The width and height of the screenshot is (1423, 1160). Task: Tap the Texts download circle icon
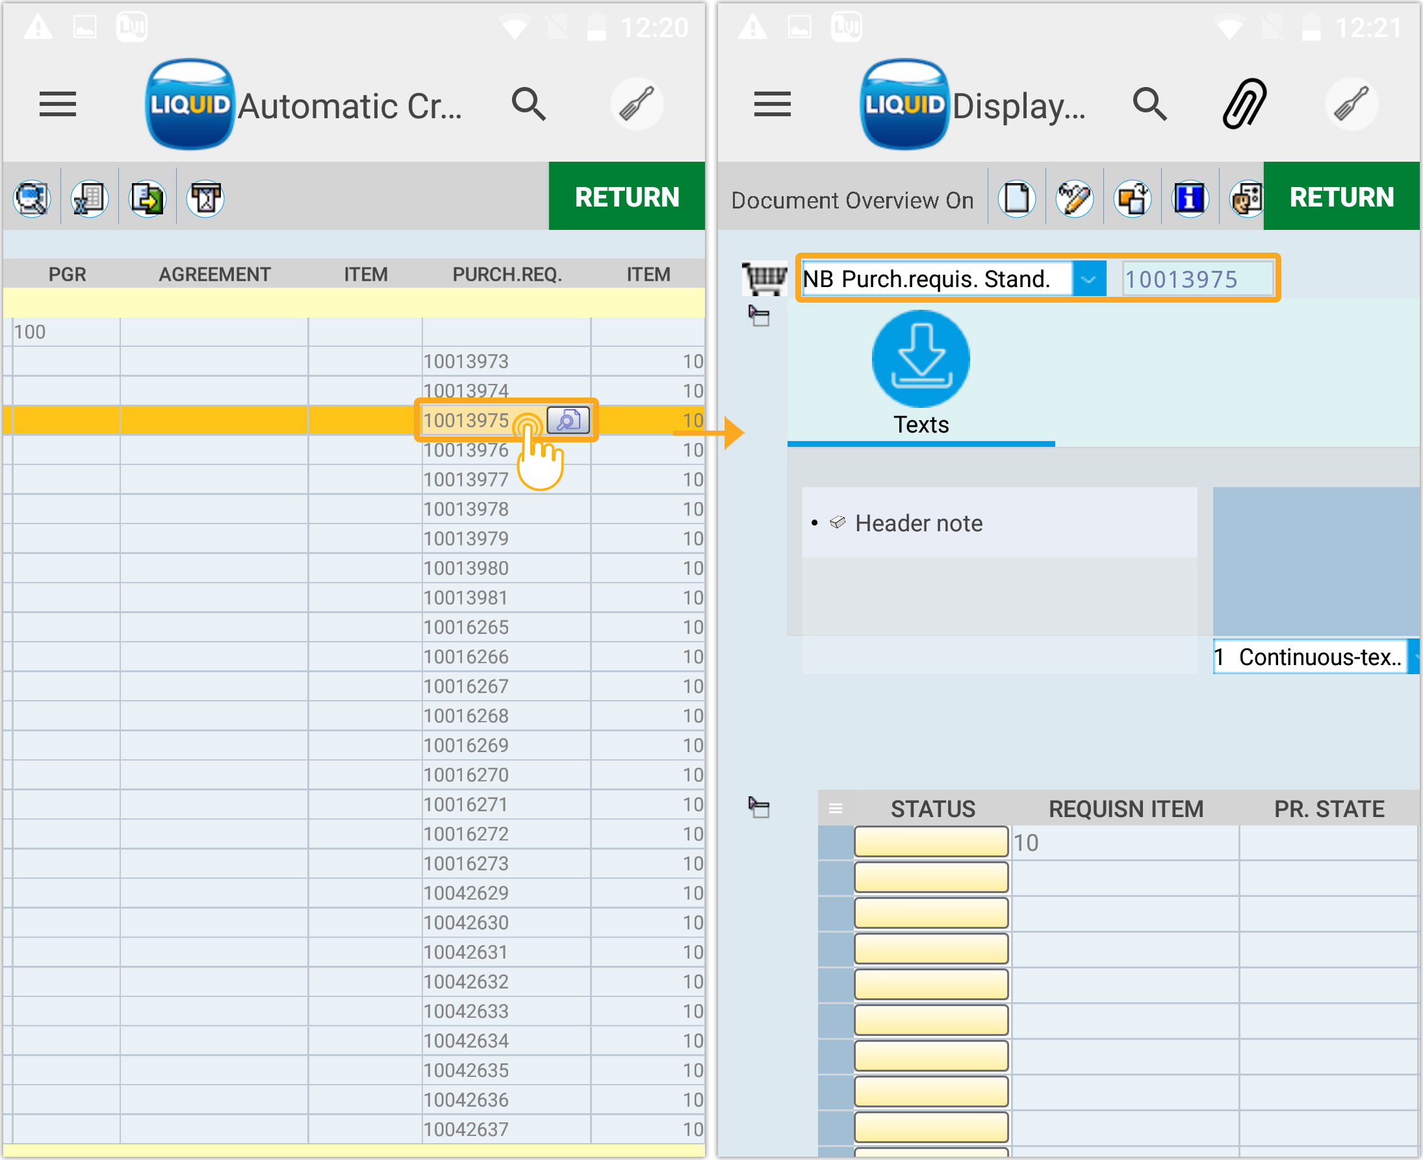[920, 359]
